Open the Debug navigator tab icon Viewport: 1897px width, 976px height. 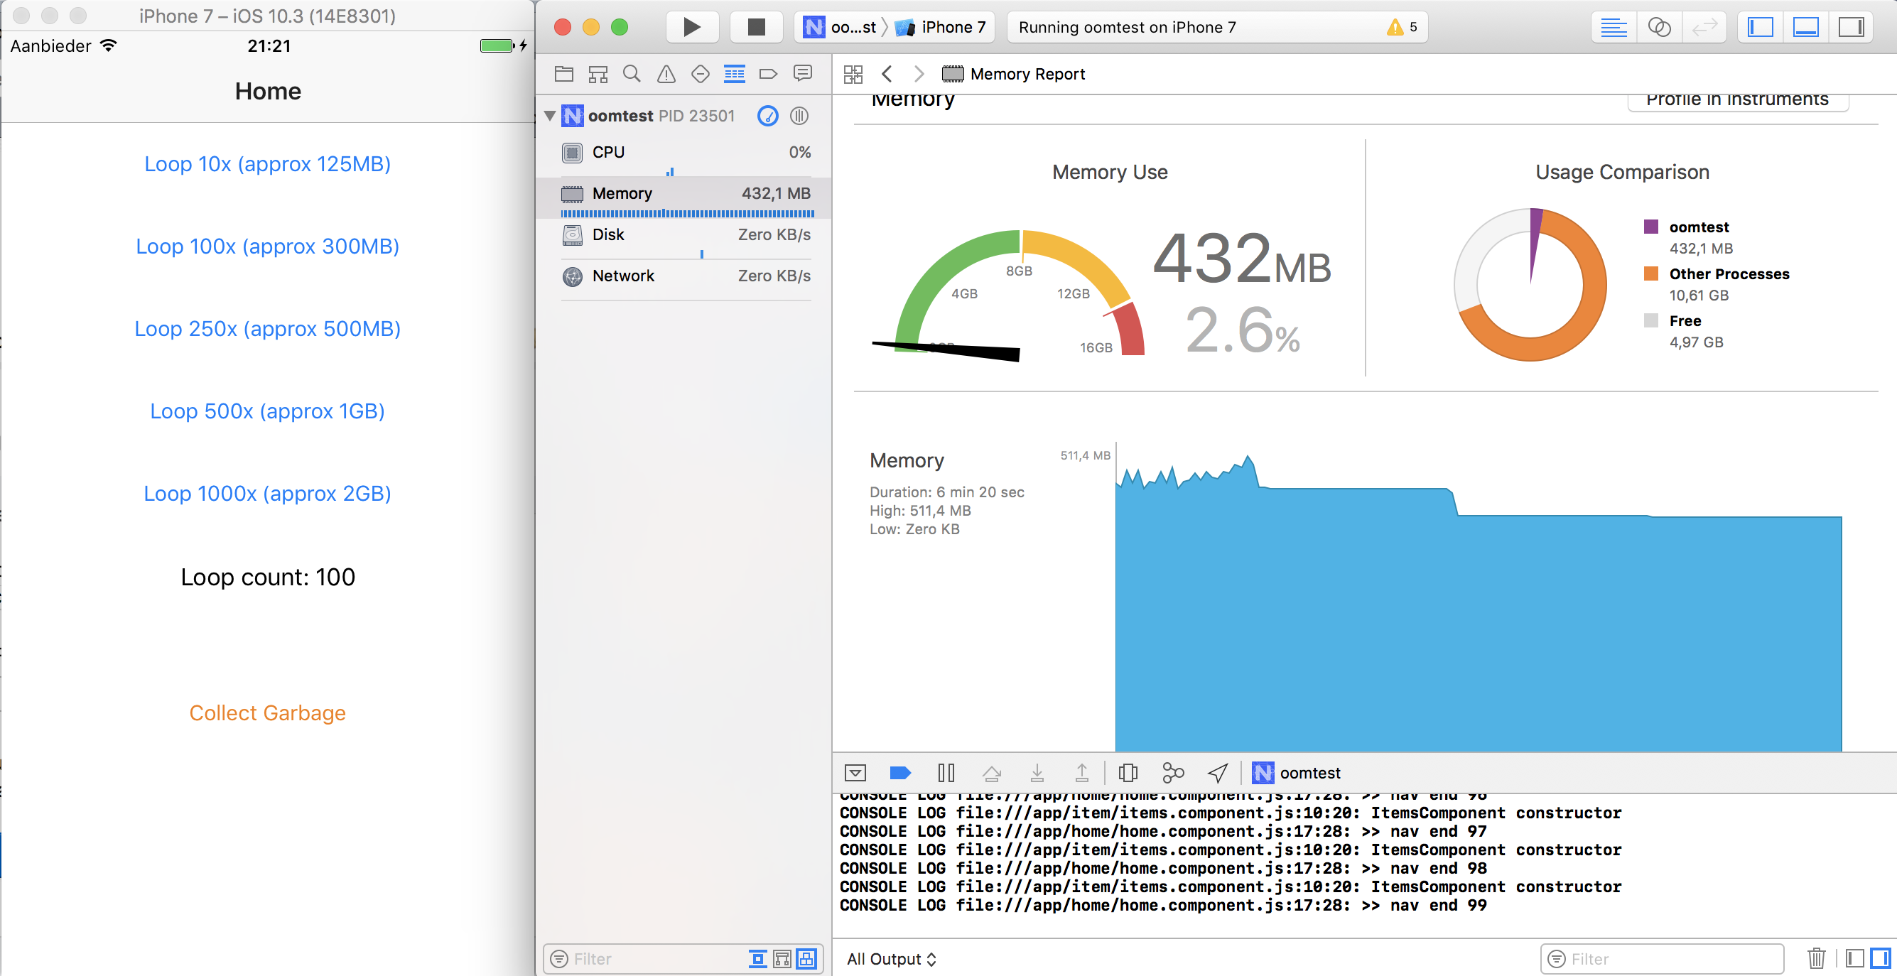pyautogui.click(x=734, y=74)
